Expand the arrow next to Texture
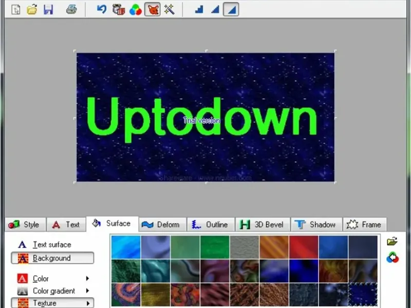 click(88, 303)
